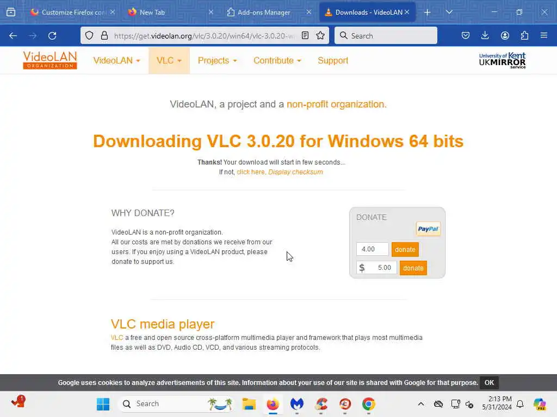Viewport: 557px width, 417px height.
Task: Open Firefox application hamburger menu
Action: [544, 35]
